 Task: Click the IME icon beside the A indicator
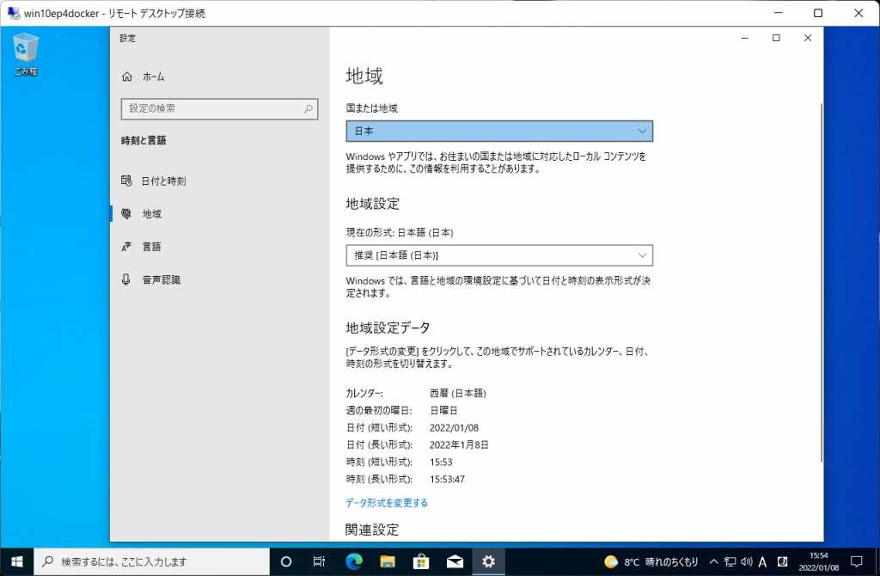point(782,561)
